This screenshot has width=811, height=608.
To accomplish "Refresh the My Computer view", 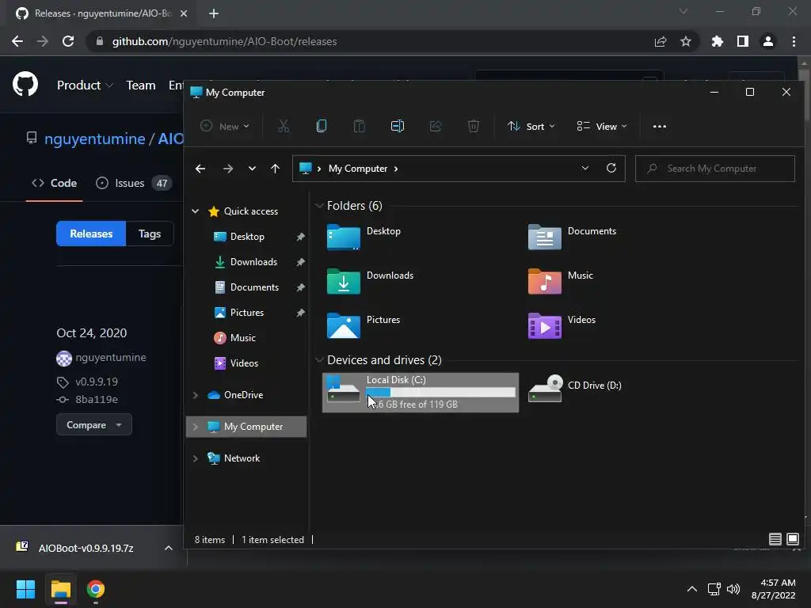I will [611, 168].
